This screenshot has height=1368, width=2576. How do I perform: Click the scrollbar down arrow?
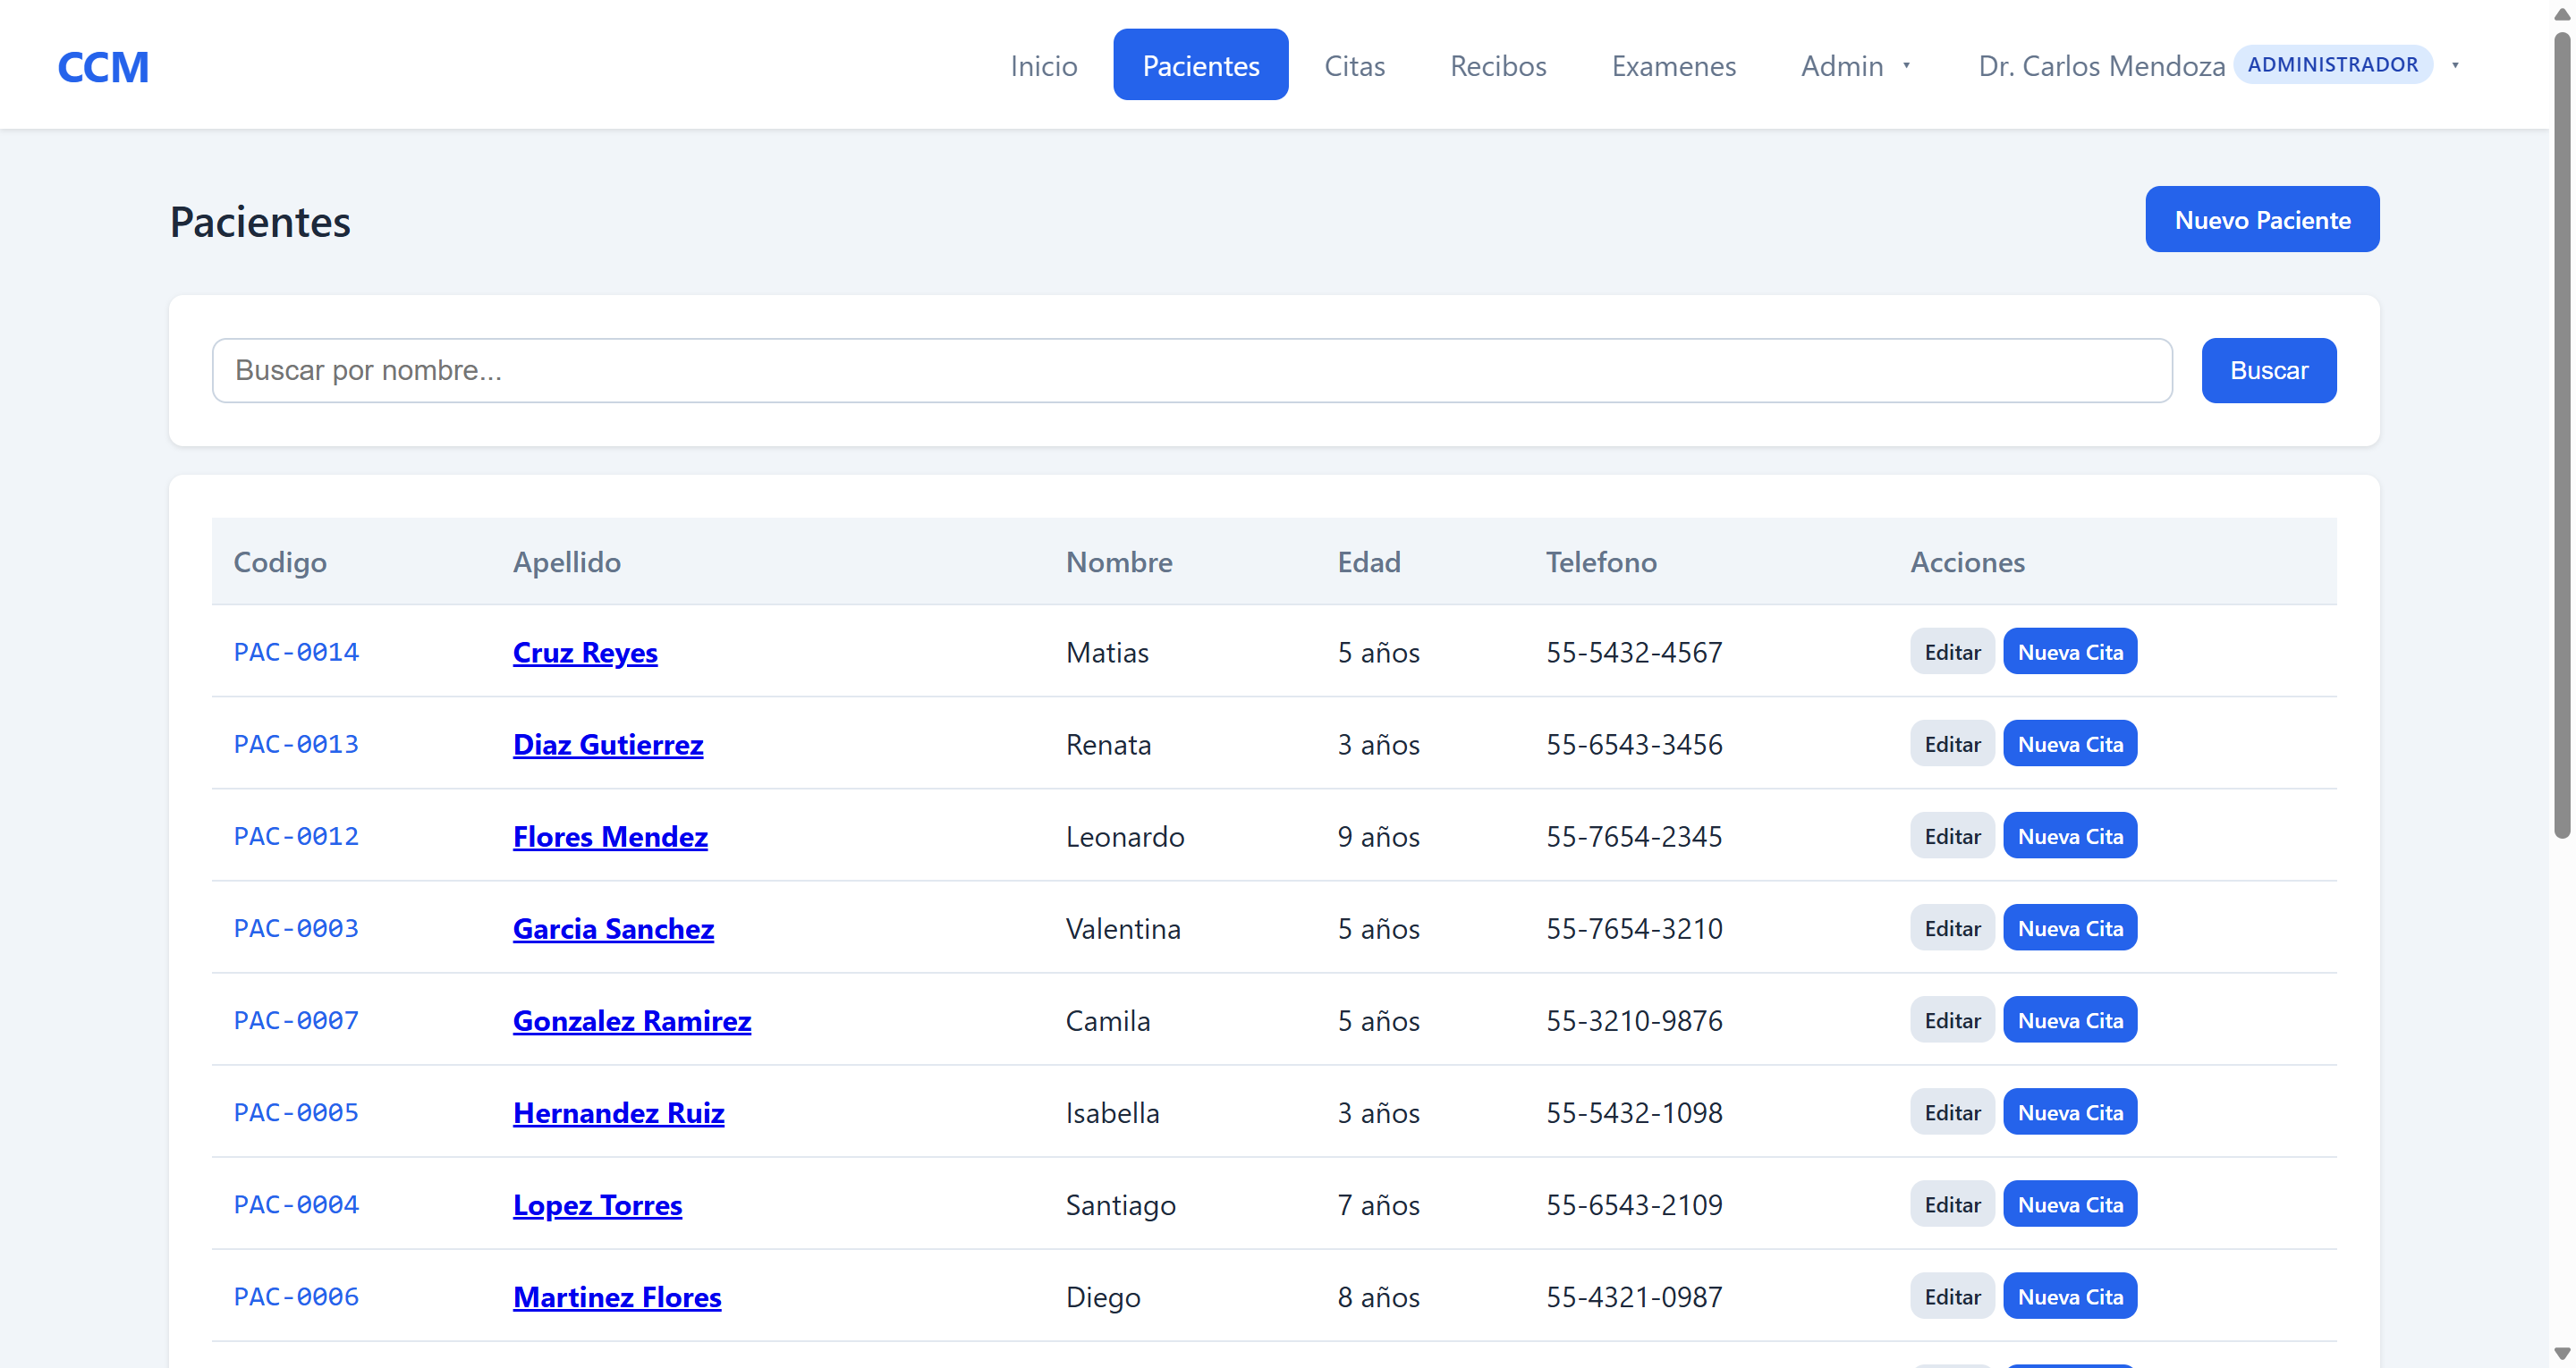[2561, 1353]
